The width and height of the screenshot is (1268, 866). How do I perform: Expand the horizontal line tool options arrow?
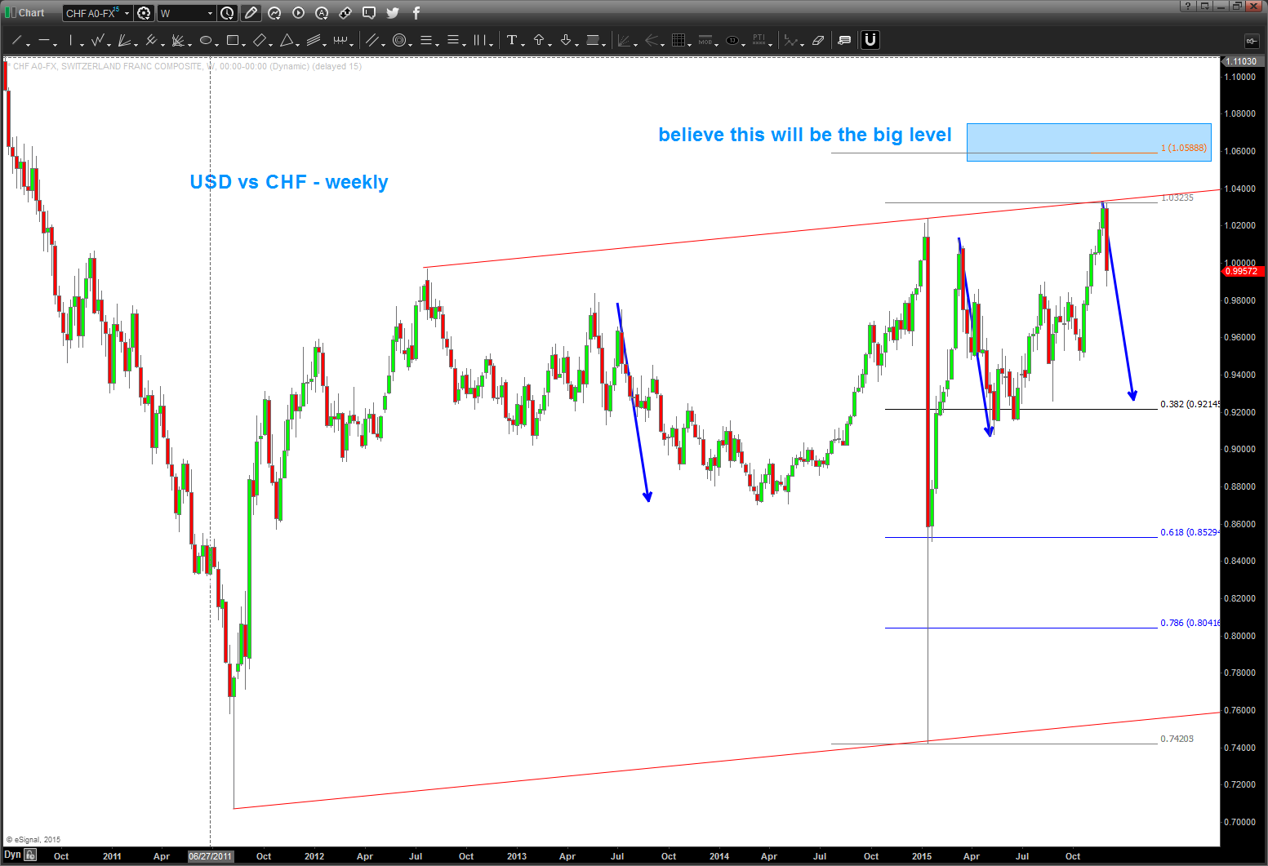point(56,43)
